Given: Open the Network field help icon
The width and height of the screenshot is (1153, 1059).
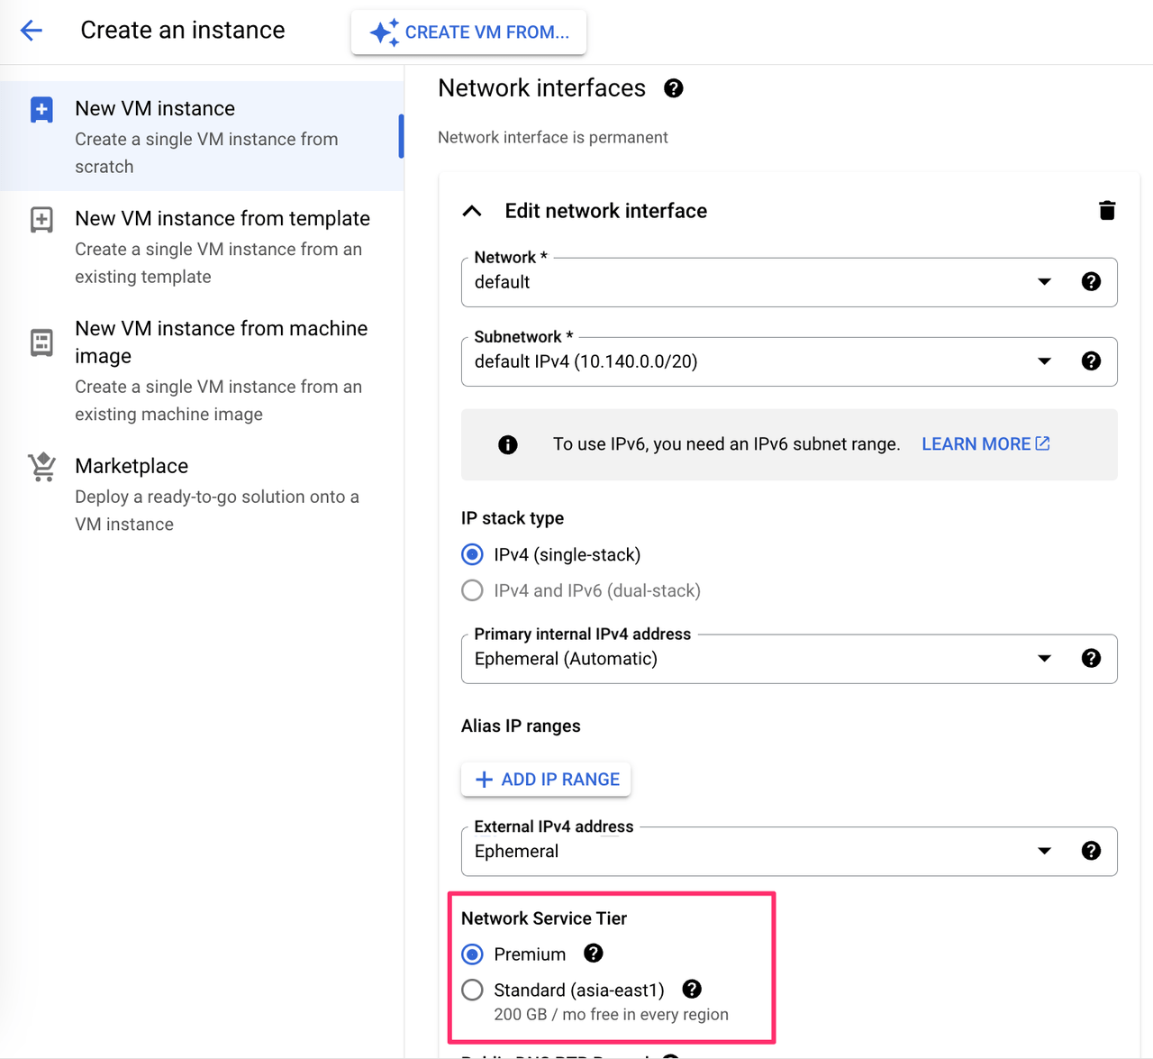Looking at the screenshot, I should [x=1091, y=281].
